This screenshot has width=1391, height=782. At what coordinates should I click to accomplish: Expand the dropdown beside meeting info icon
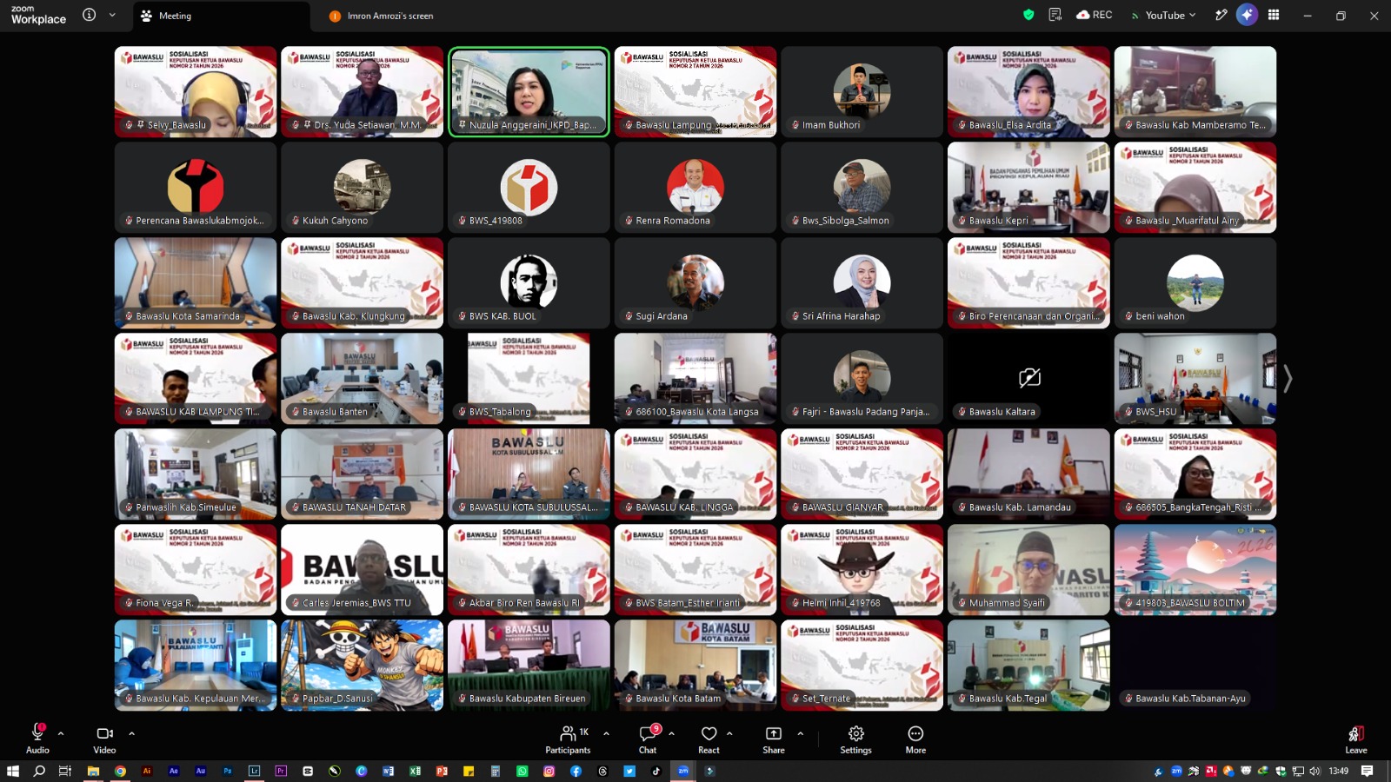point(112,15)
